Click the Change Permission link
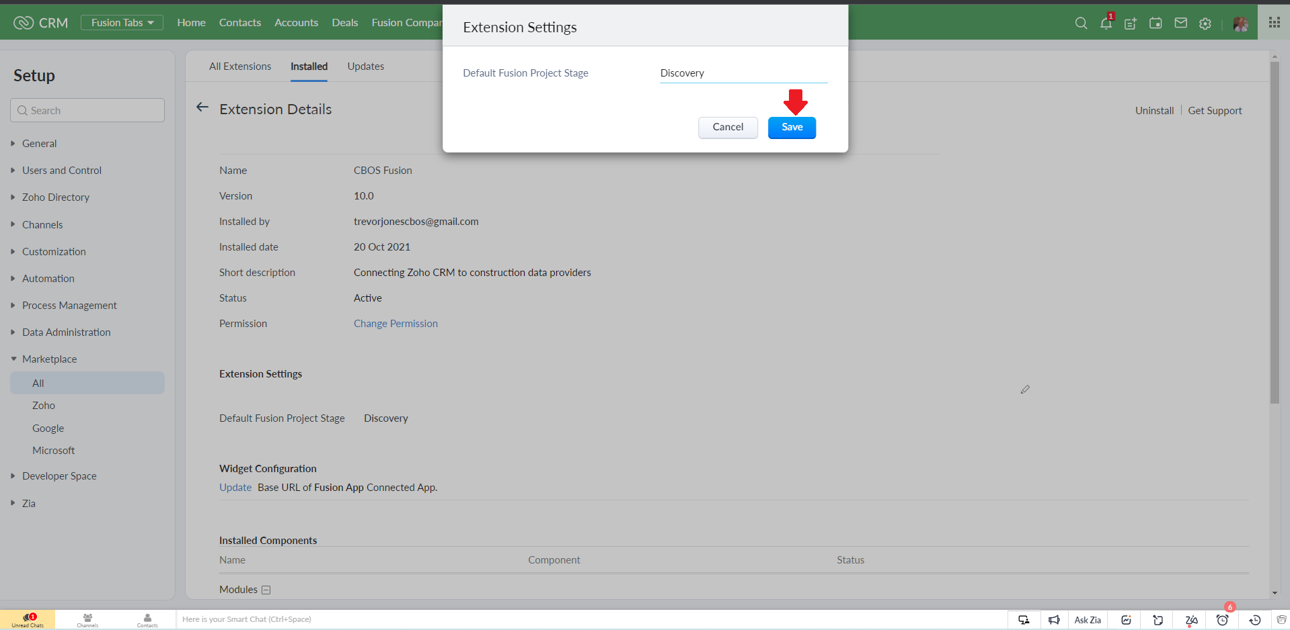 click(396, 324)
